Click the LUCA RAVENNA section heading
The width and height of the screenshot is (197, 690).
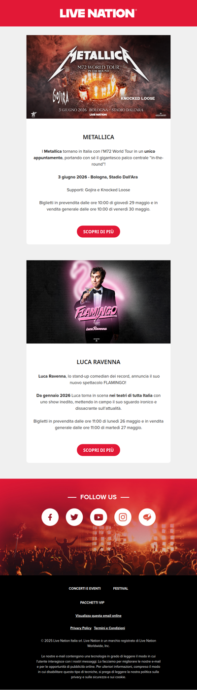(98, 362)
